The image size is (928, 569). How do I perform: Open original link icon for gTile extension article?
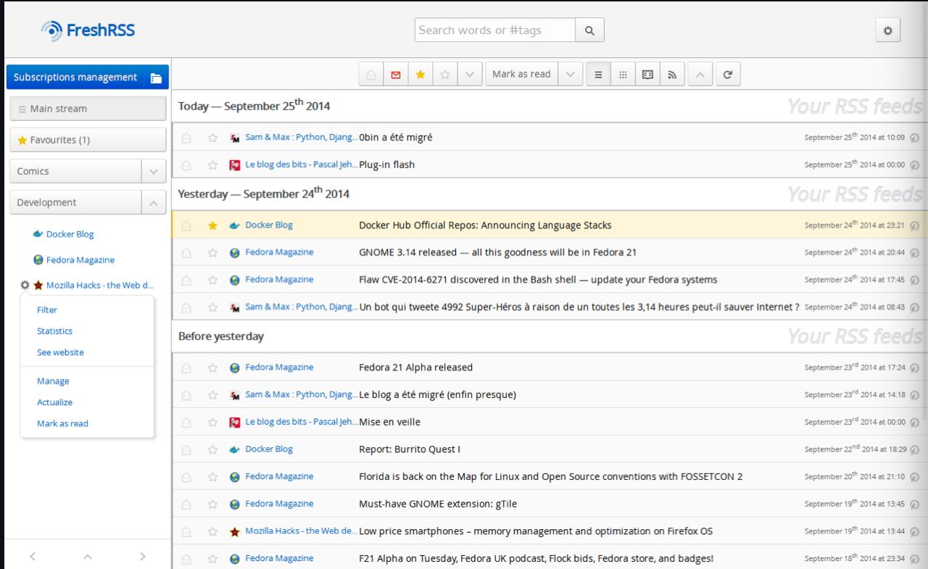click(915, 504)
